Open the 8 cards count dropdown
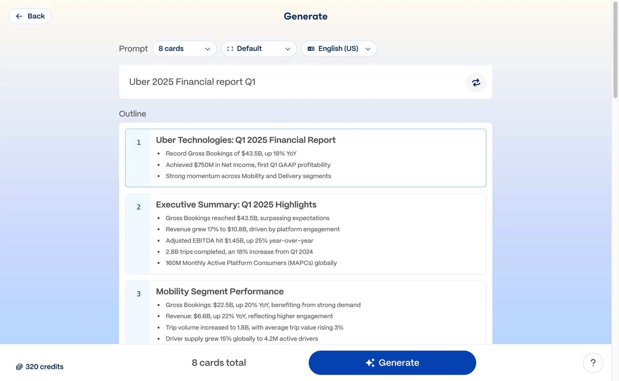This screenshot has height=381, width=619. coord(184,49)
